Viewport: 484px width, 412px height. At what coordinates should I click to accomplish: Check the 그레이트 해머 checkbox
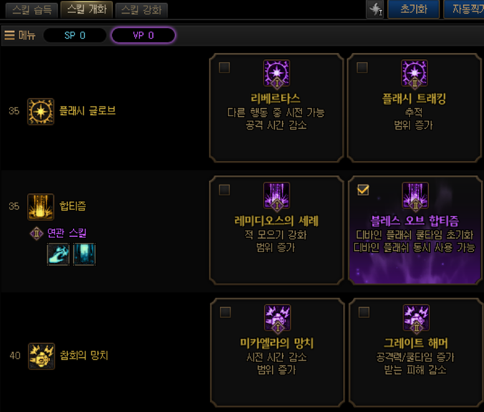(364, 312)
